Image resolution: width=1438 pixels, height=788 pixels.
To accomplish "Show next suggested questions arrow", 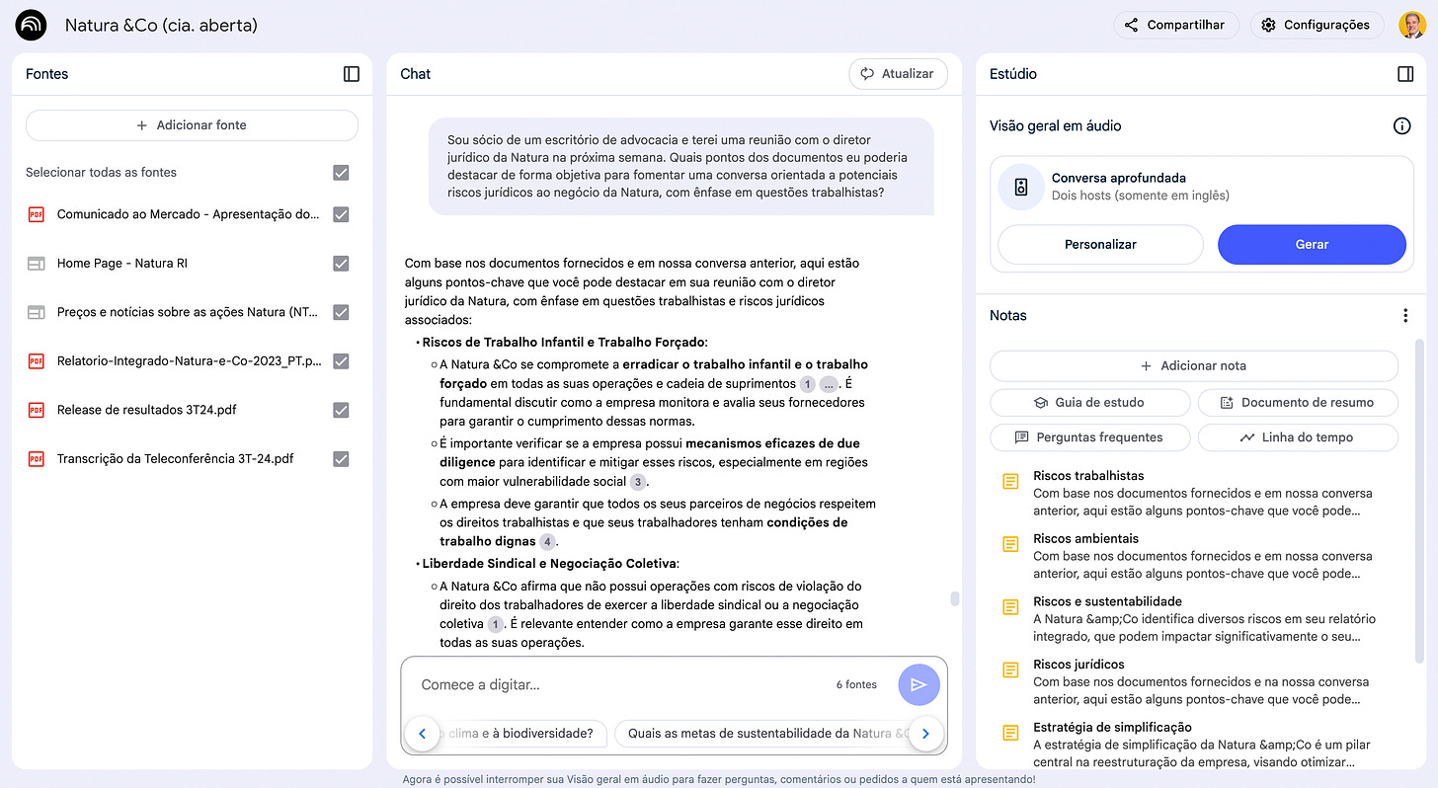I will click(x=925, y=734).
